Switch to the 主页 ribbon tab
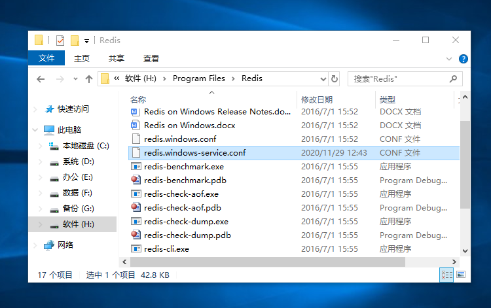491x308 pixels. tap(82, 58)
